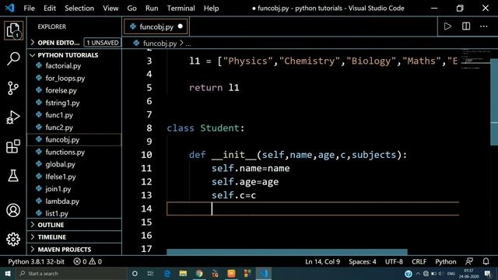The height and width of the screenshot is (280, 498).
Task: Click the VS Code logo icon
Action: 9,8
